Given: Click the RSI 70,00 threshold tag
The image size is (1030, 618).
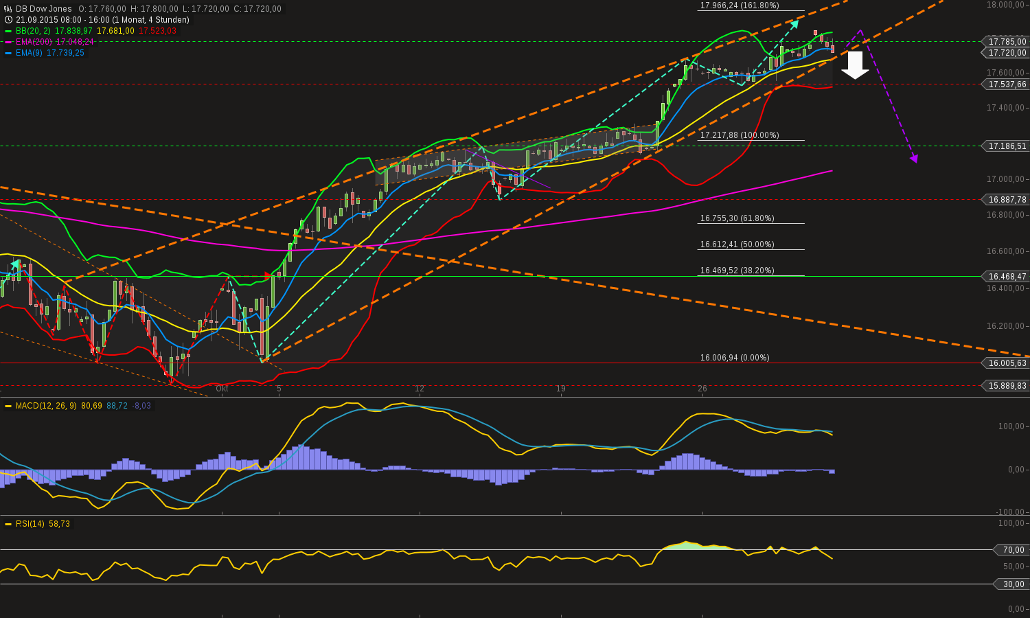Looking at the screenshot, I should click(x=1012, y=550).
